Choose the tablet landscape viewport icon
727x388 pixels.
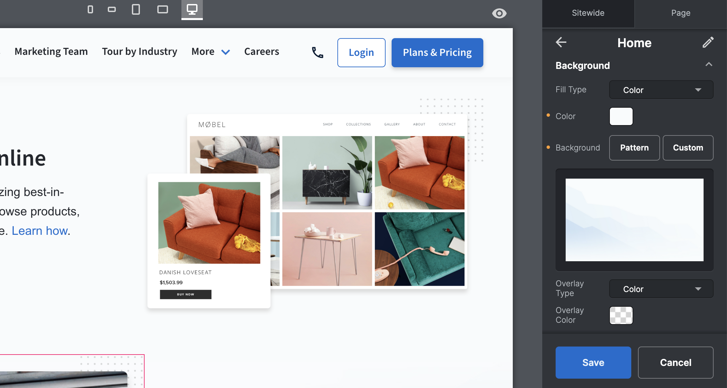[163, 9]
